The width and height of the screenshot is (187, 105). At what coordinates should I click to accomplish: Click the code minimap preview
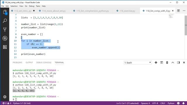(171, 16)
